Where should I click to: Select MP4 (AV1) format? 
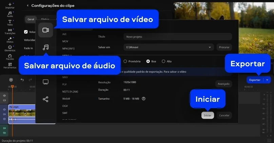point(68,49)
